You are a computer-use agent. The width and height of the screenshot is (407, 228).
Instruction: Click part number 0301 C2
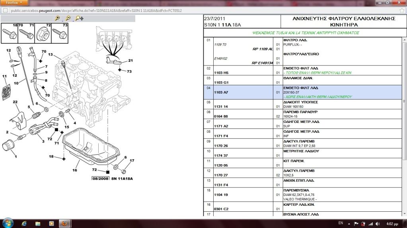pos(221,209)
